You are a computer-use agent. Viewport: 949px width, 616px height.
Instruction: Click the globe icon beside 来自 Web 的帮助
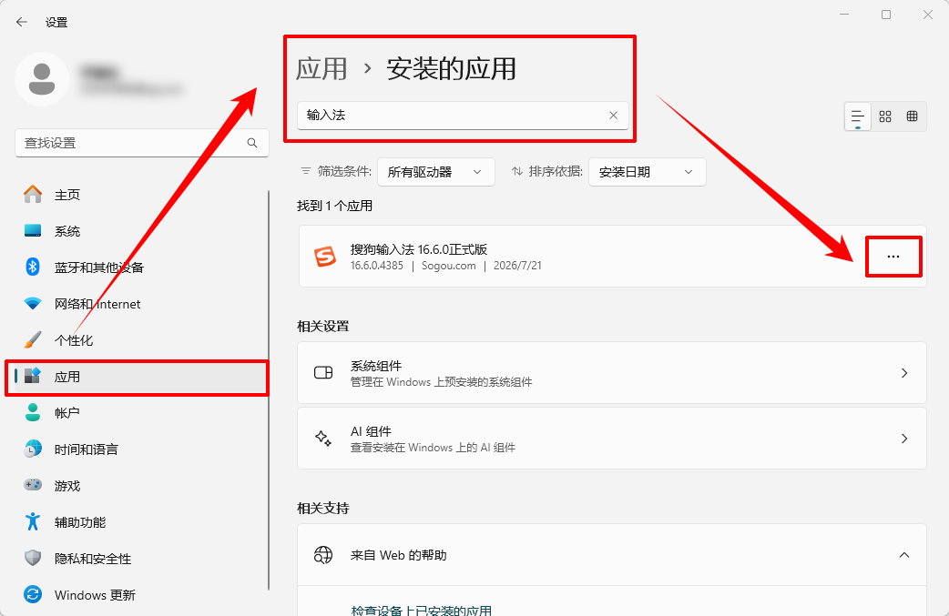click(323, 554)
